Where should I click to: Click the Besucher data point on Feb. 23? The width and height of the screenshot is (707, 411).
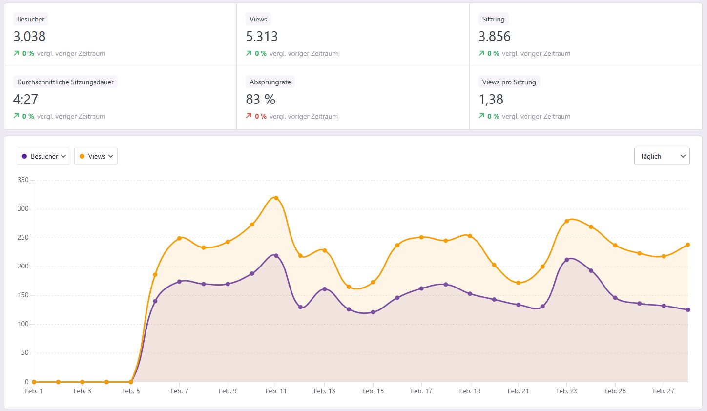567,260
